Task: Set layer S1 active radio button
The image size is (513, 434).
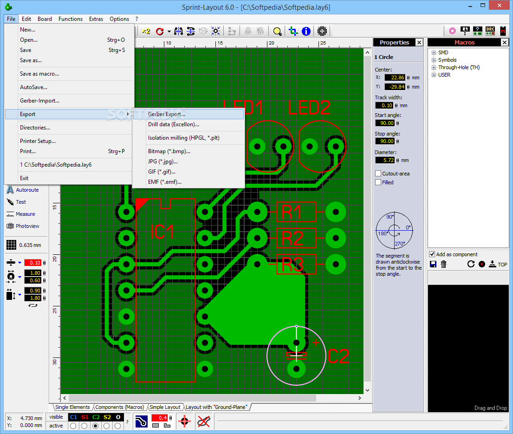Action: pos(84,426)
